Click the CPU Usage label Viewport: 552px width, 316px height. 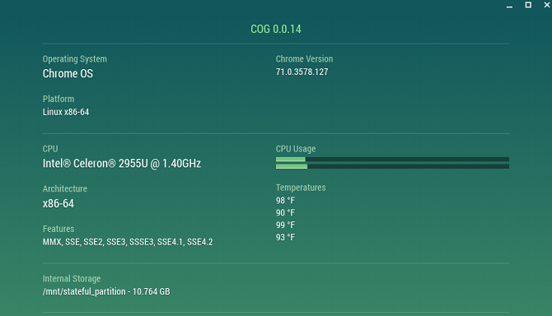pos(296,149)
